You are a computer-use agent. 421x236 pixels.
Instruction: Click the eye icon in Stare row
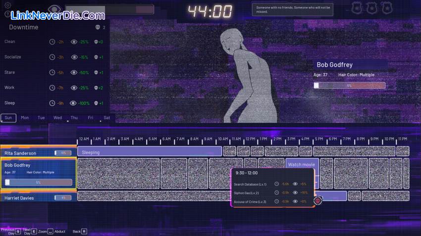74,73
